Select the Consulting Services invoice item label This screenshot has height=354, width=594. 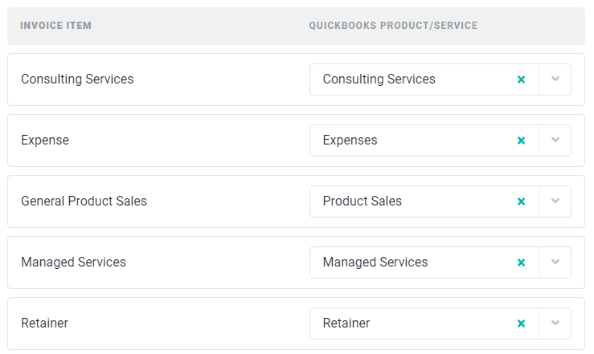[x=77, y=79]
